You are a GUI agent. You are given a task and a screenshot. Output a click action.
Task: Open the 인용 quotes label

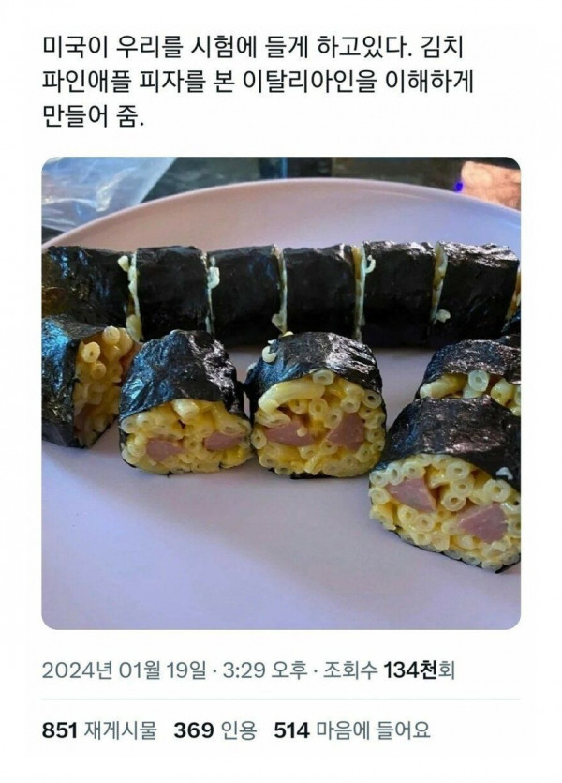pyautogui.click(x=236, y=730)
